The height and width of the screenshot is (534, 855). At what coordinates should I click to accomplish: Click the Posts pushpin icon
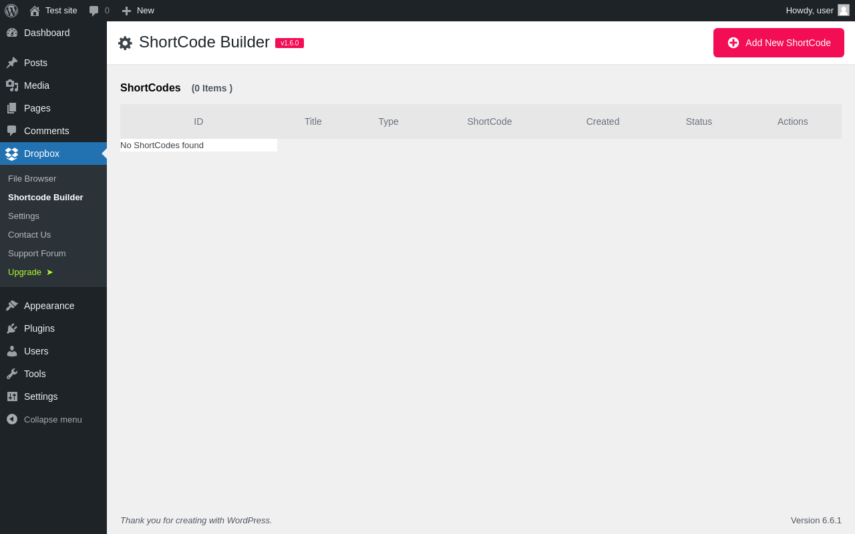[12, 63]
